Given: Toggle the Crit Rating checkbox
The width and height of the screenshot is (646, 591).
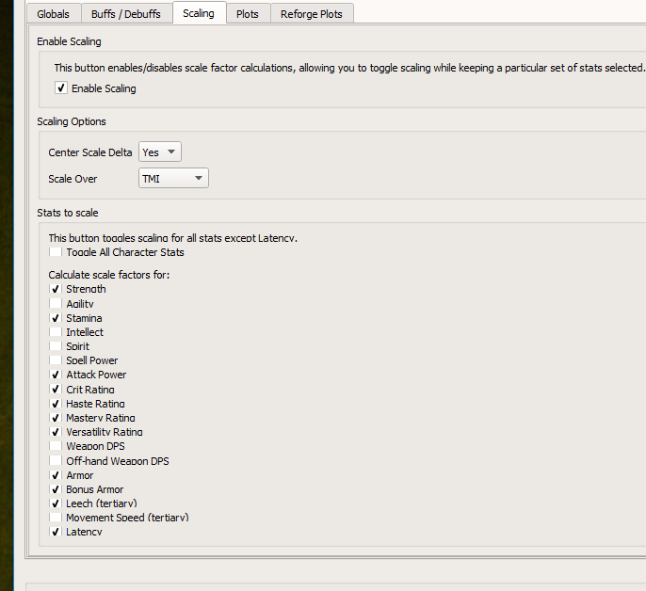Looking at the screenshot, I should coord(57,390).
